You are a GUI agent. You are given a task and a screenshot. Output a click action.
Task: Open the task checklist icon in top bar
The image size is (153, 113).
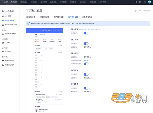coord(136,2)
